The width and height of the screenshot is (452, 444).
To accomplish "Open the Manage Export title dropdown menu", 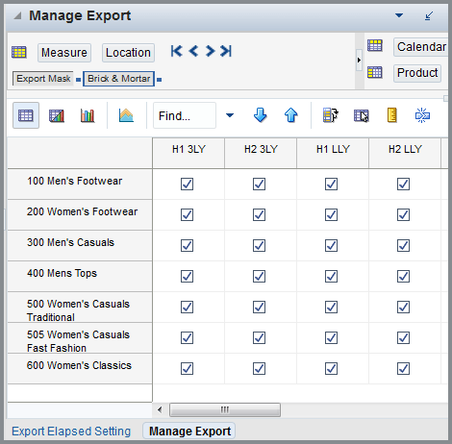I will click(399, 15).
